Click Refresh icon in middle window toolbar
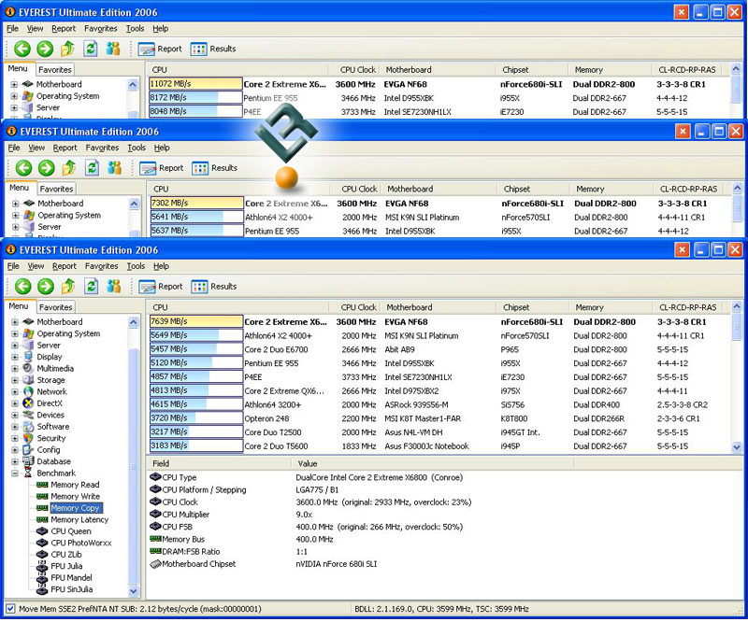 [x=92, y=167]
